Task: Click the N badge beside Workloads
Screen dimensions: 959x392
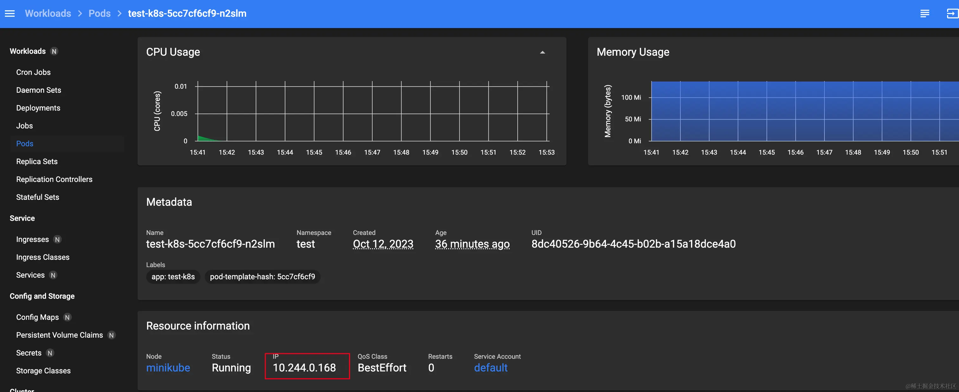Action: point(54,51)
